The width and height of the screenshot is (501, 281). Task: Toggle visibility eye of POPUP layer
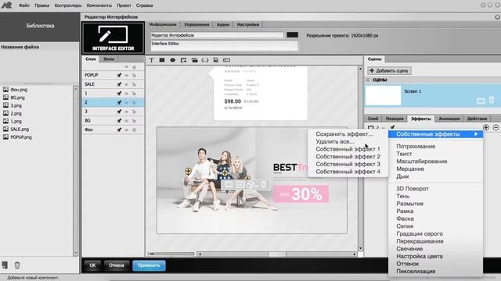(x=127, y=75)
